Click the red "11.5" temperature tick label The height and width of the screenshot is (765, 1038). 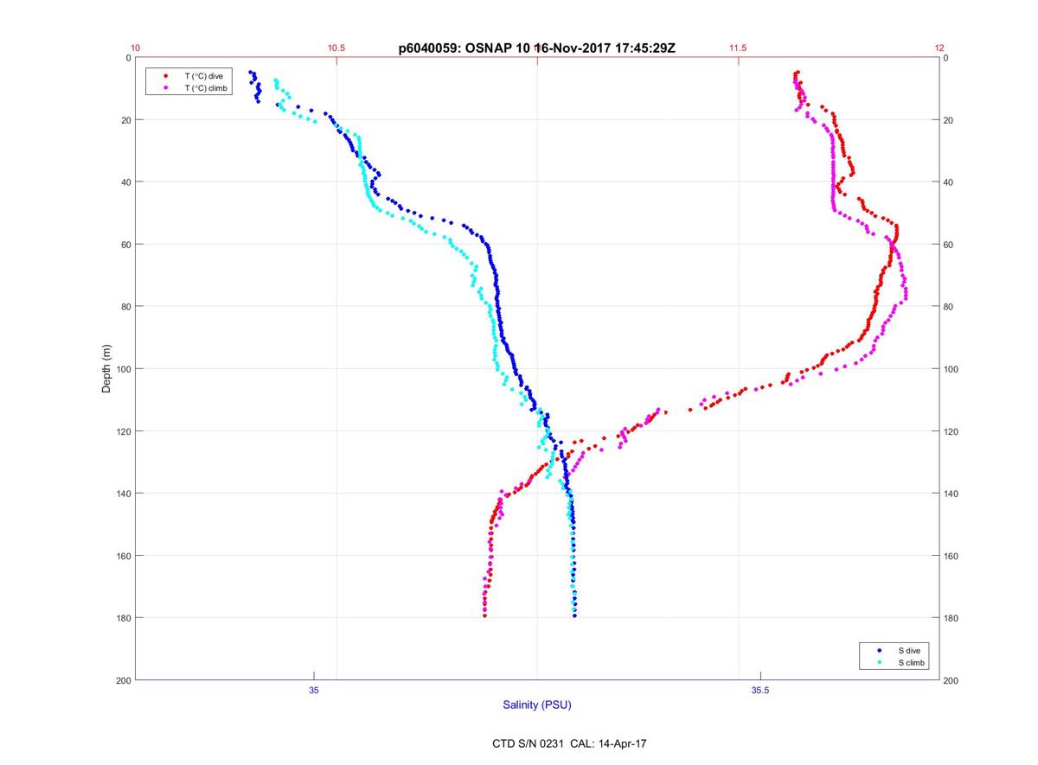pos(738,48)
